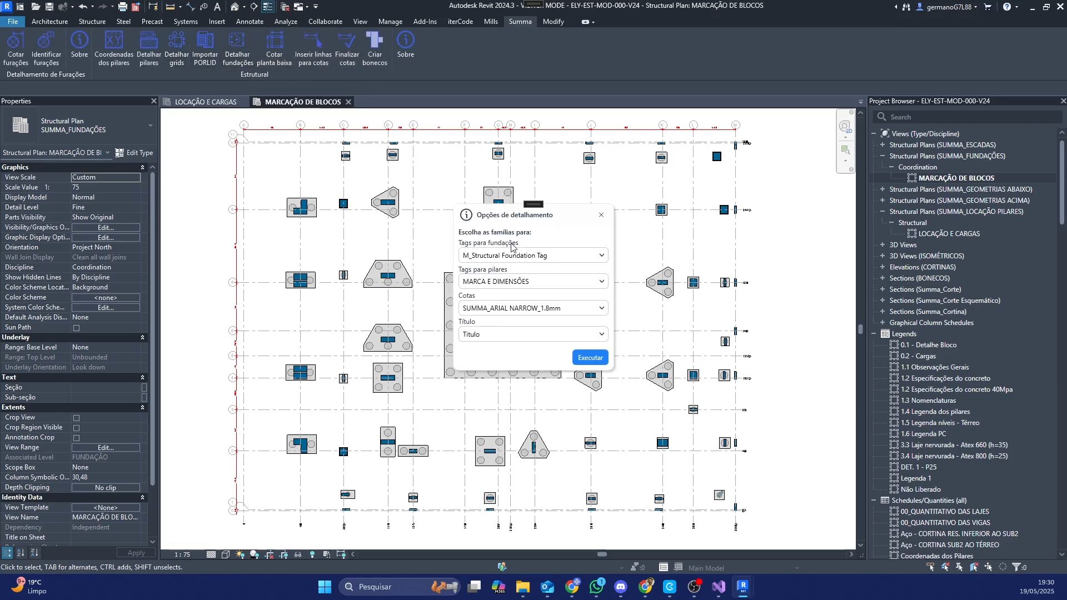Click the Edit Type button
The width and height of the screenshot is (1067, 600).
click(134, 153)
